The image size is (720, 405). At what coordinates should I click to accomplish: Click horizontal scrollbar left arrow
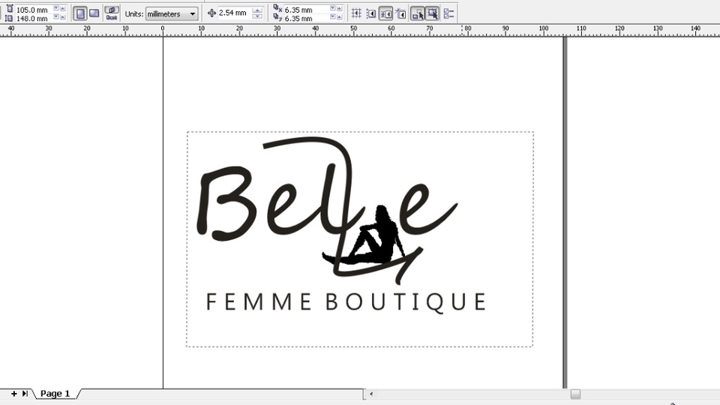point(371,394)
